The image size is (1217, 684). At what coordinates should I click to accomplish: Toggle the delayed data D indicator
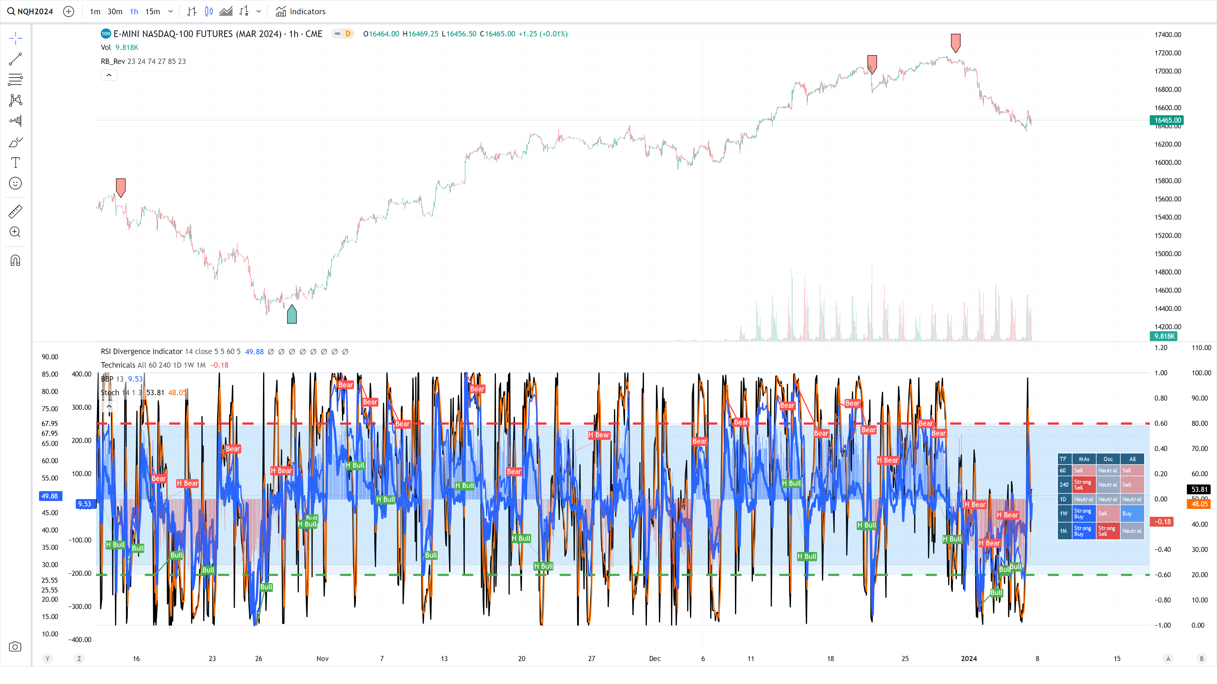pyautogui.click(x=348, y=34)
